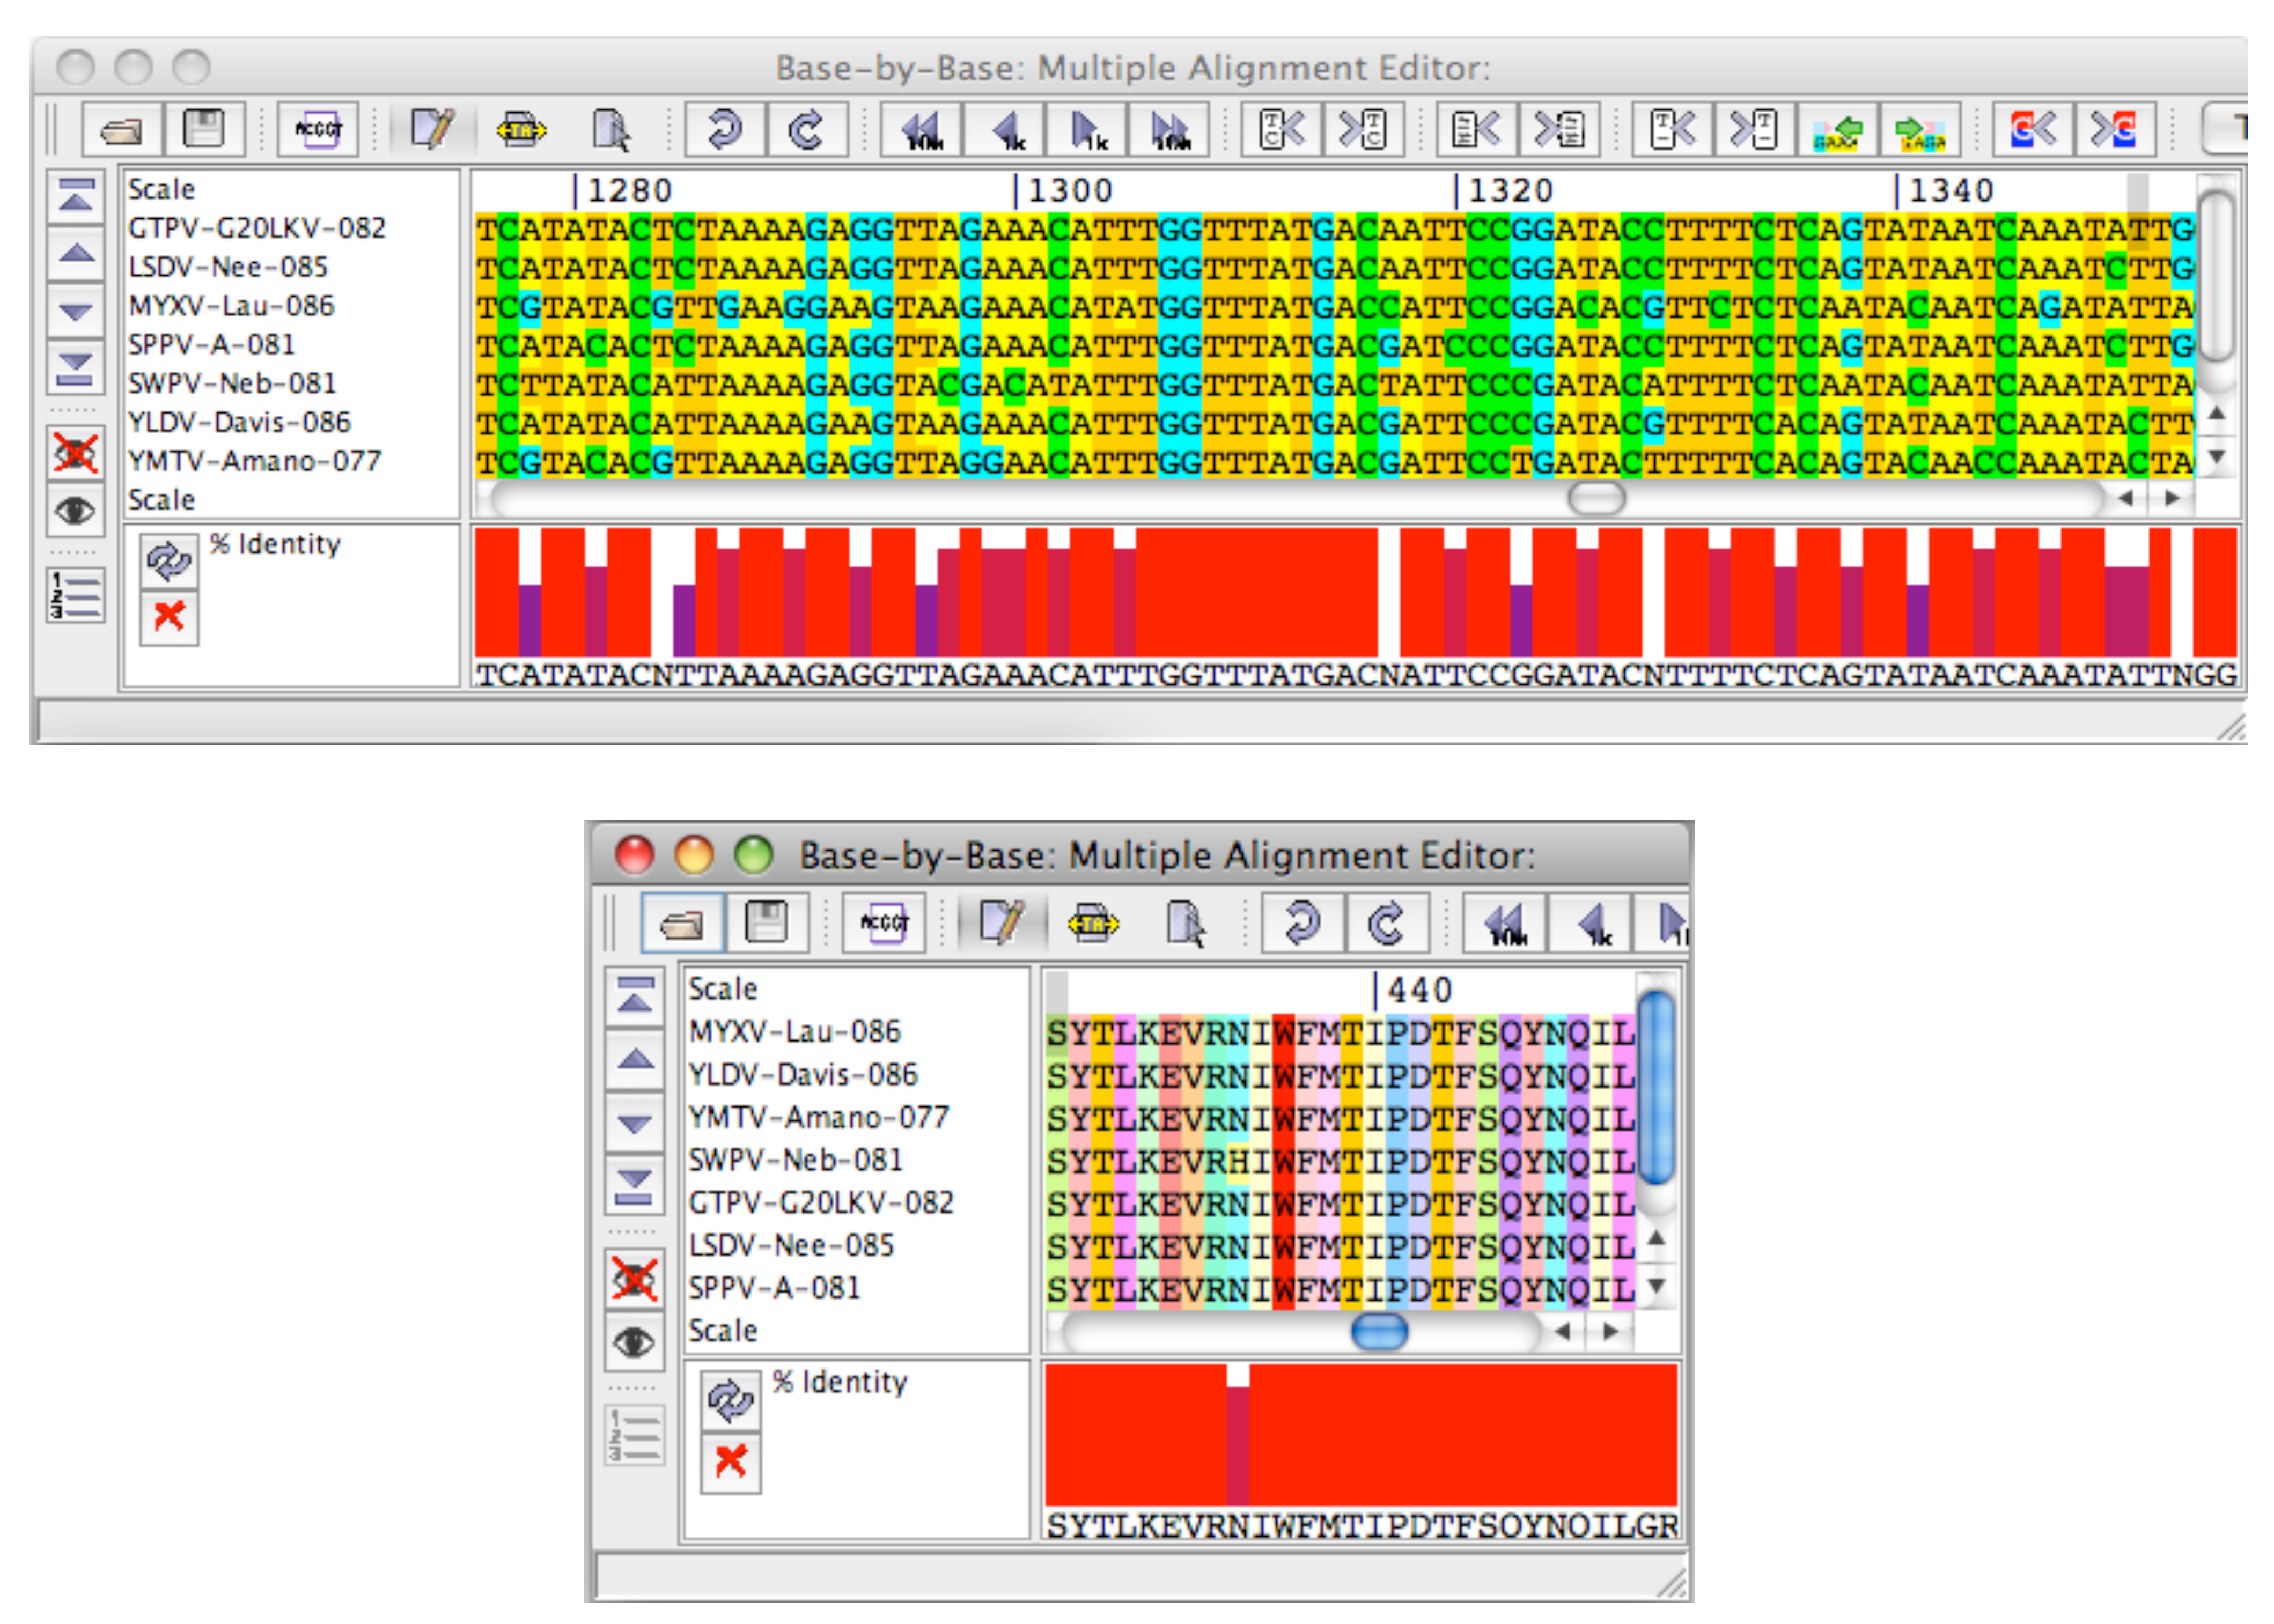Click horizontal scrollbar thumb in the DNA window
Viewport: 2274px width, 1624px height.
point(1596,498)
